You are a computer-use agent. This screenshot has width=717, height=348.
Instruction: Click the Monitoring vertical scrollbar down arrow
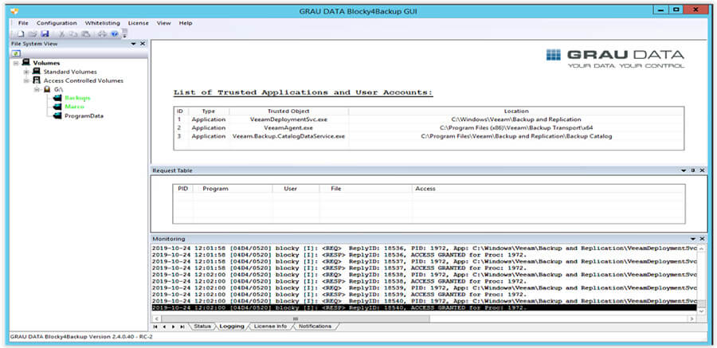point(702,311)
